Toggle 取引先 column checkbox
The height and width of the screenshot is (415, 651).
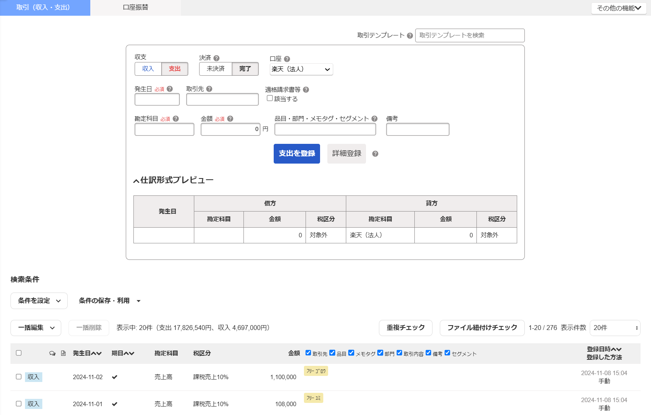(308, 353)
